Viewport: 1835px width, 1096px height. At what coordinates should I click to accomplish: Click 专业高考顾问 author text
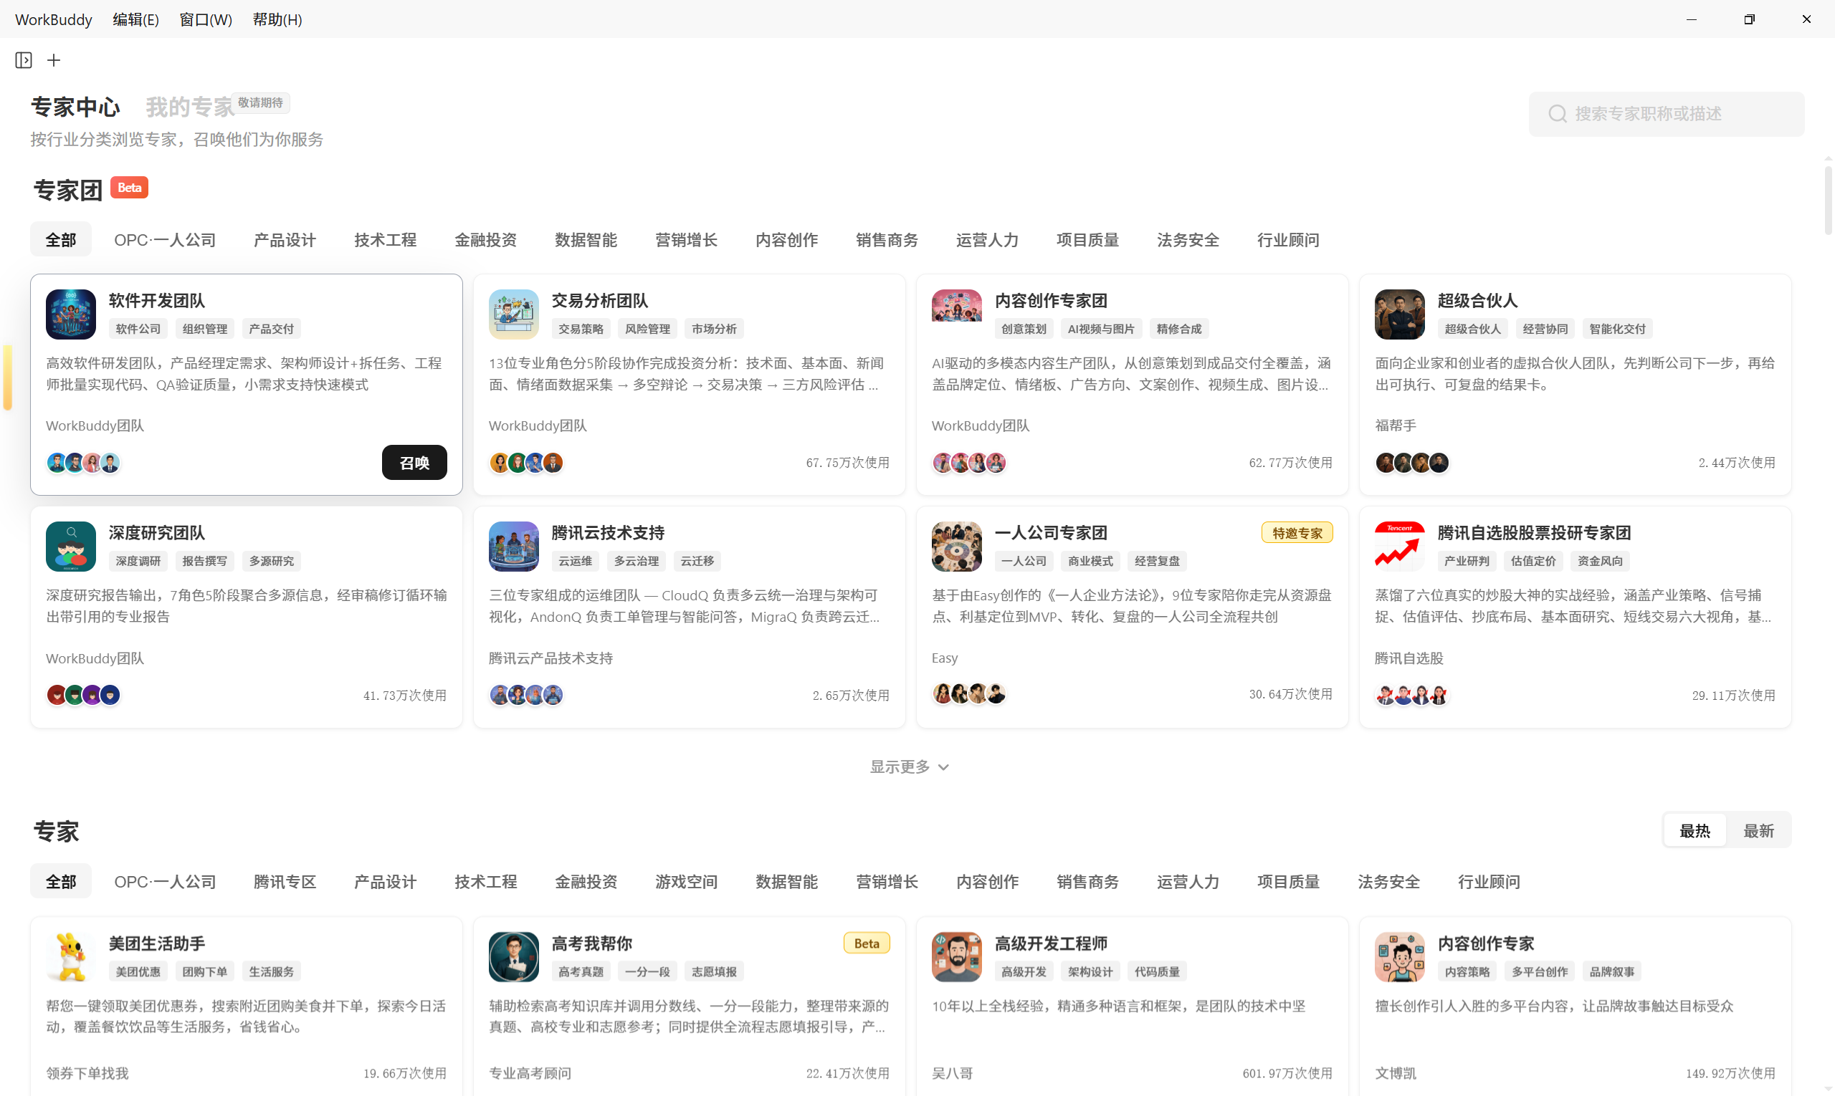tap(530, 1073)
